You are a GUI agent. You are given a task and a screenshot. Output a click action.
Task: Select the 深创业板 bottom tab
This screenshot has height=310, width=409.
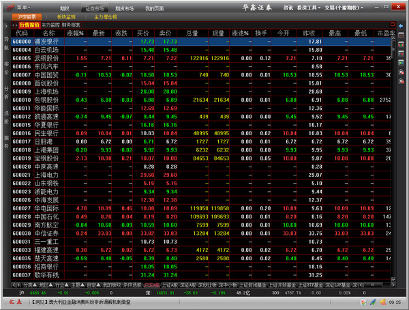tap(207, 285)
